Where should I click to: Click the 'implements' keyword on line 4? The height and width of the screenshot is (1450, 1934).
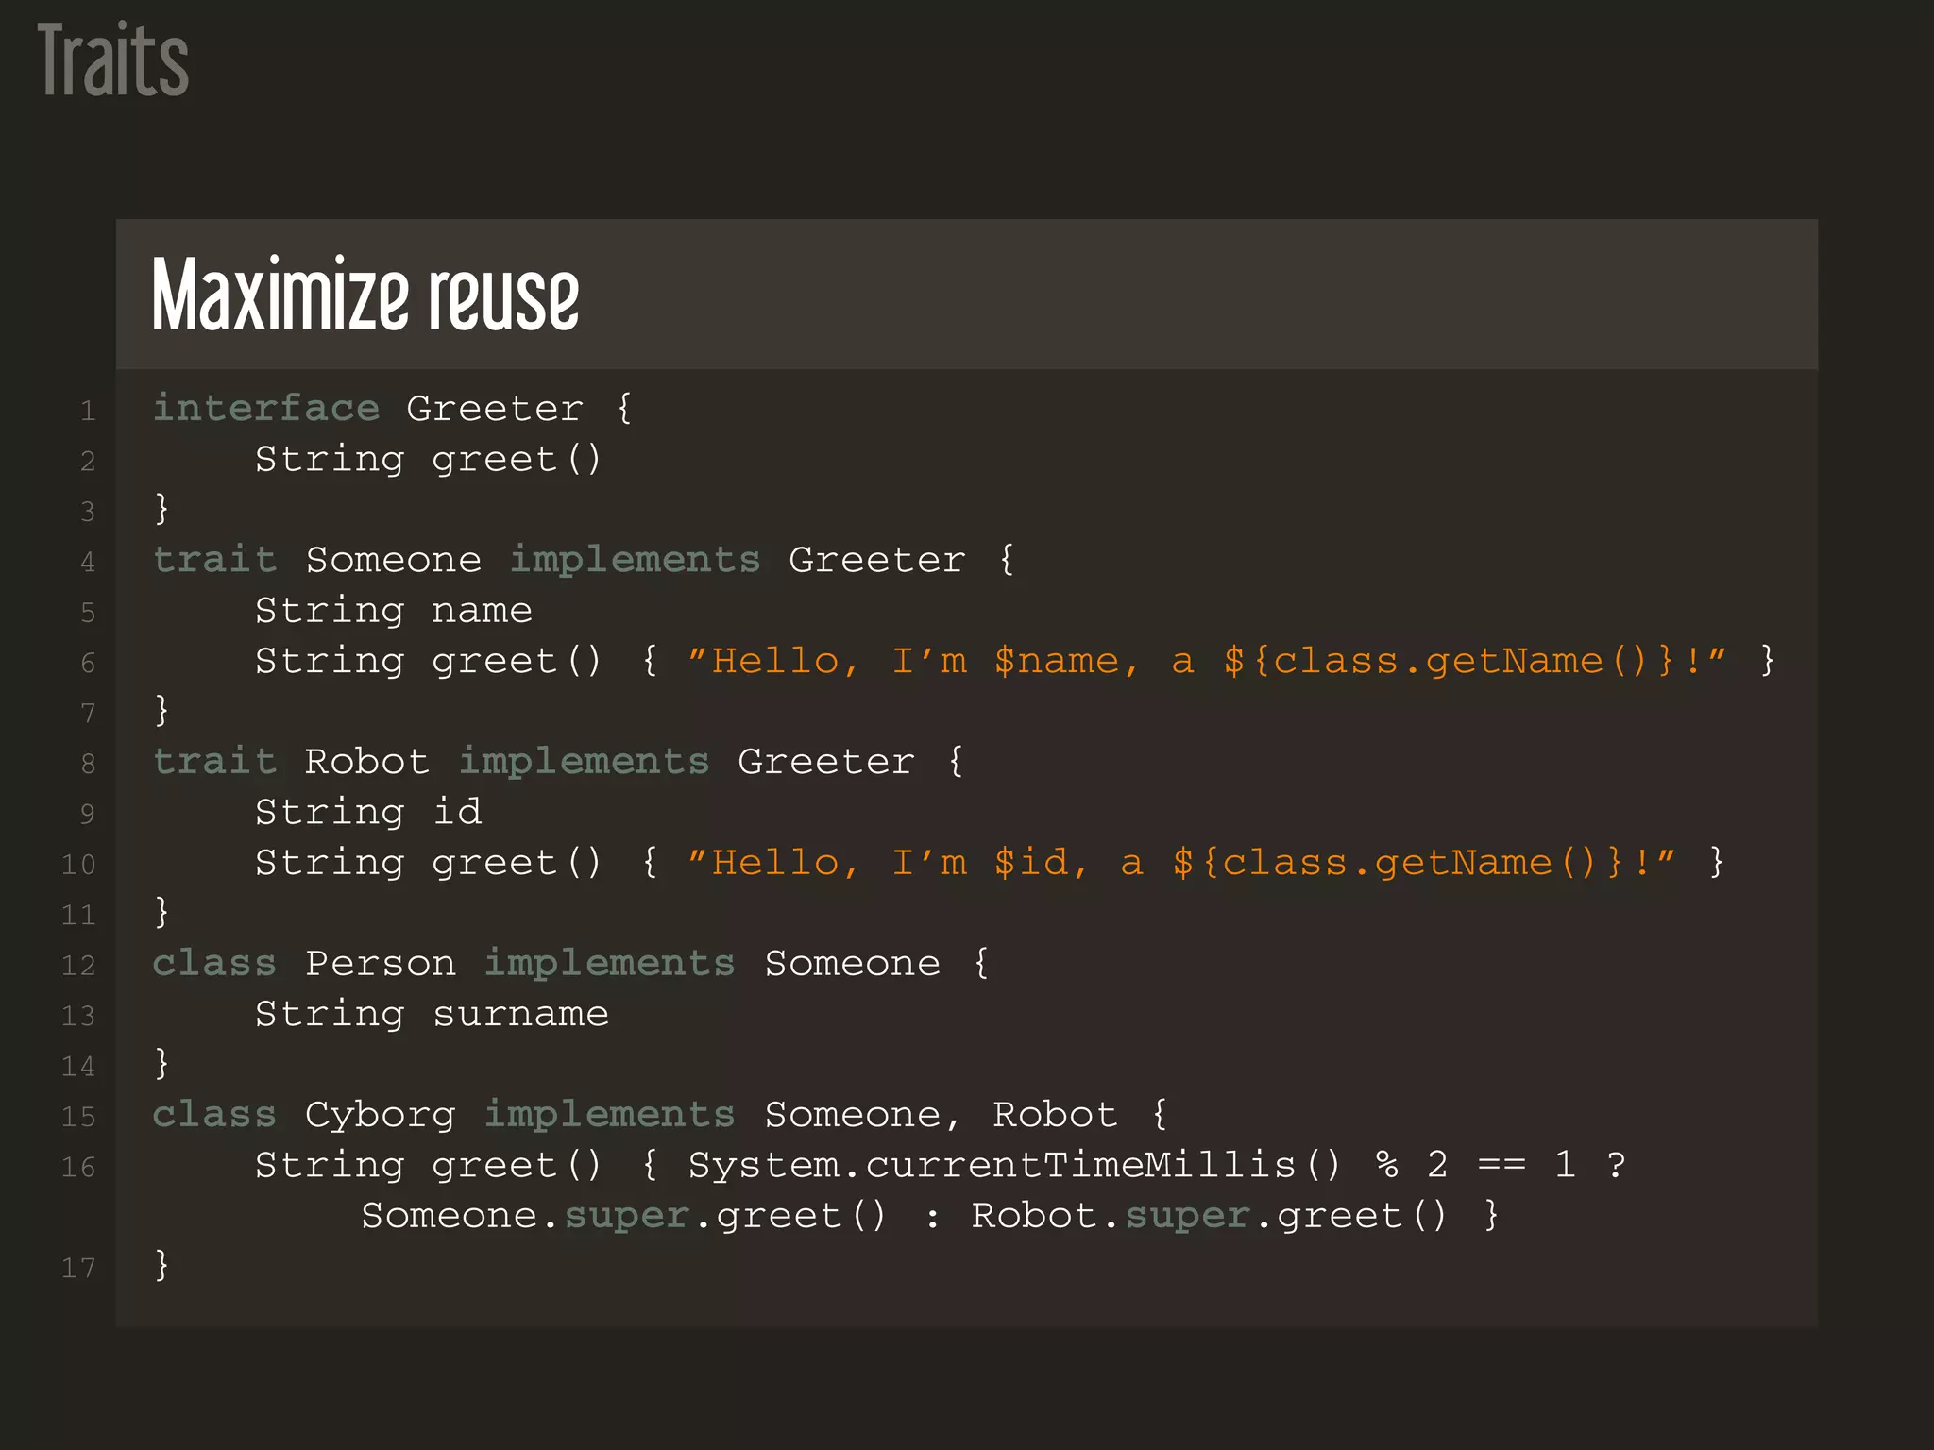[x=636, y=560]
